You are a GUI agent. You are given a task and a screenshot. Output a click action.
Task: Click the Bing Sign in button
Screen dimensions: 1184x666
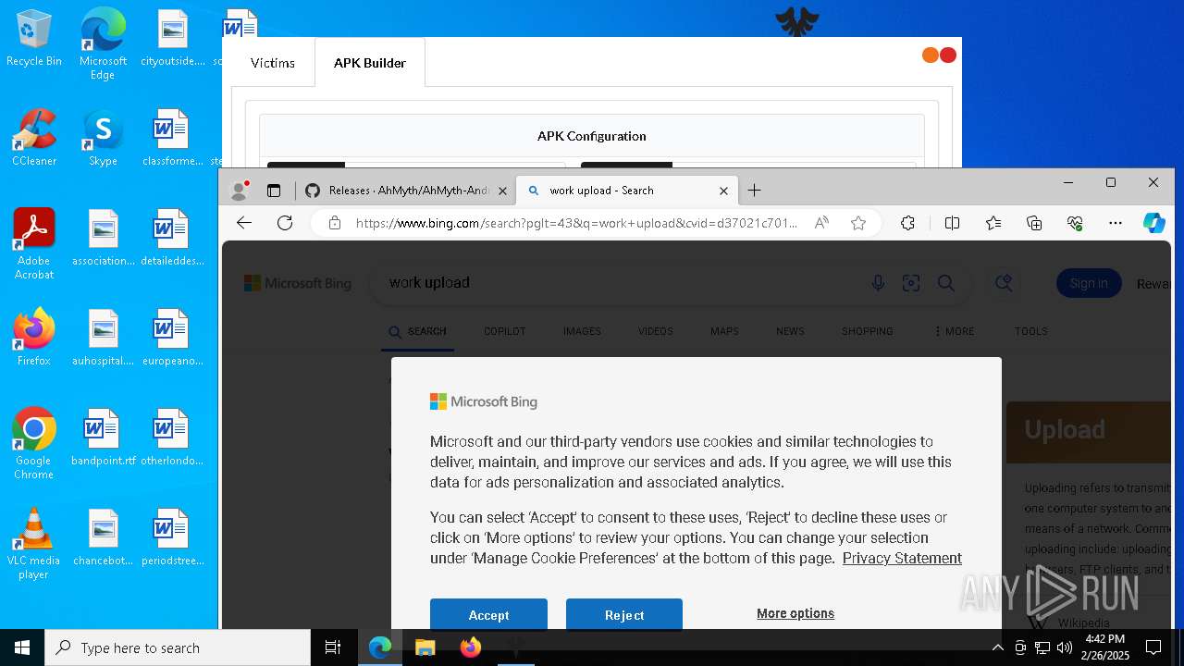pyautogui.click(x=1089, y=283)
